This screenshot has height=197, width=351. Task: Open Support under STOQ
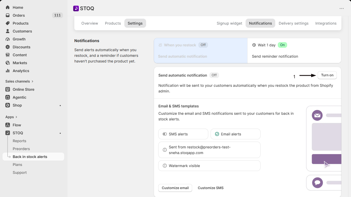point(20,172)
